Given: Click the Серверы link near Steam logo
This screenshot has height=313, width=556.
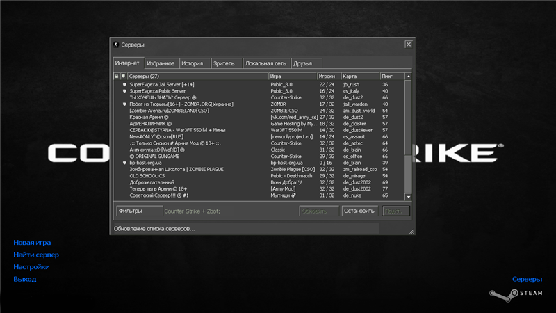Looking at the screenshot, I should (527, 279).
